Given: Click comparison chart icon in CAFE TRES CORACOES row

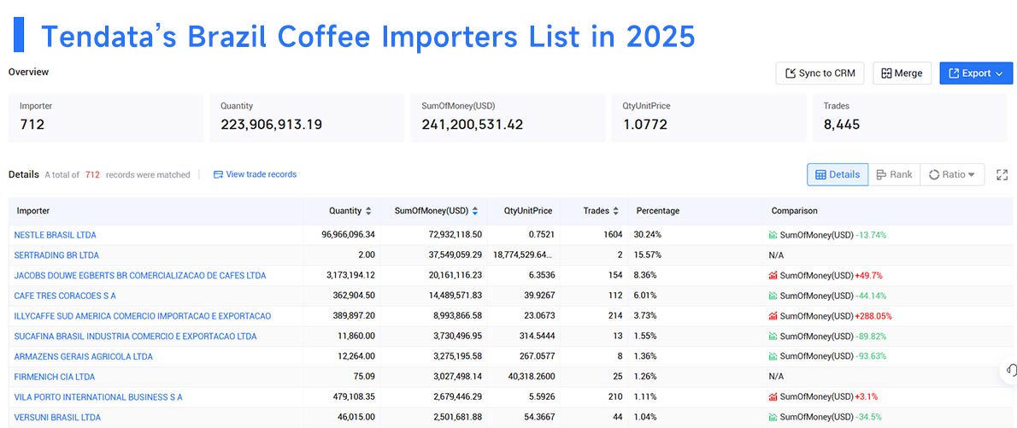Looking at the screenshot, I should tap(773, 296).
